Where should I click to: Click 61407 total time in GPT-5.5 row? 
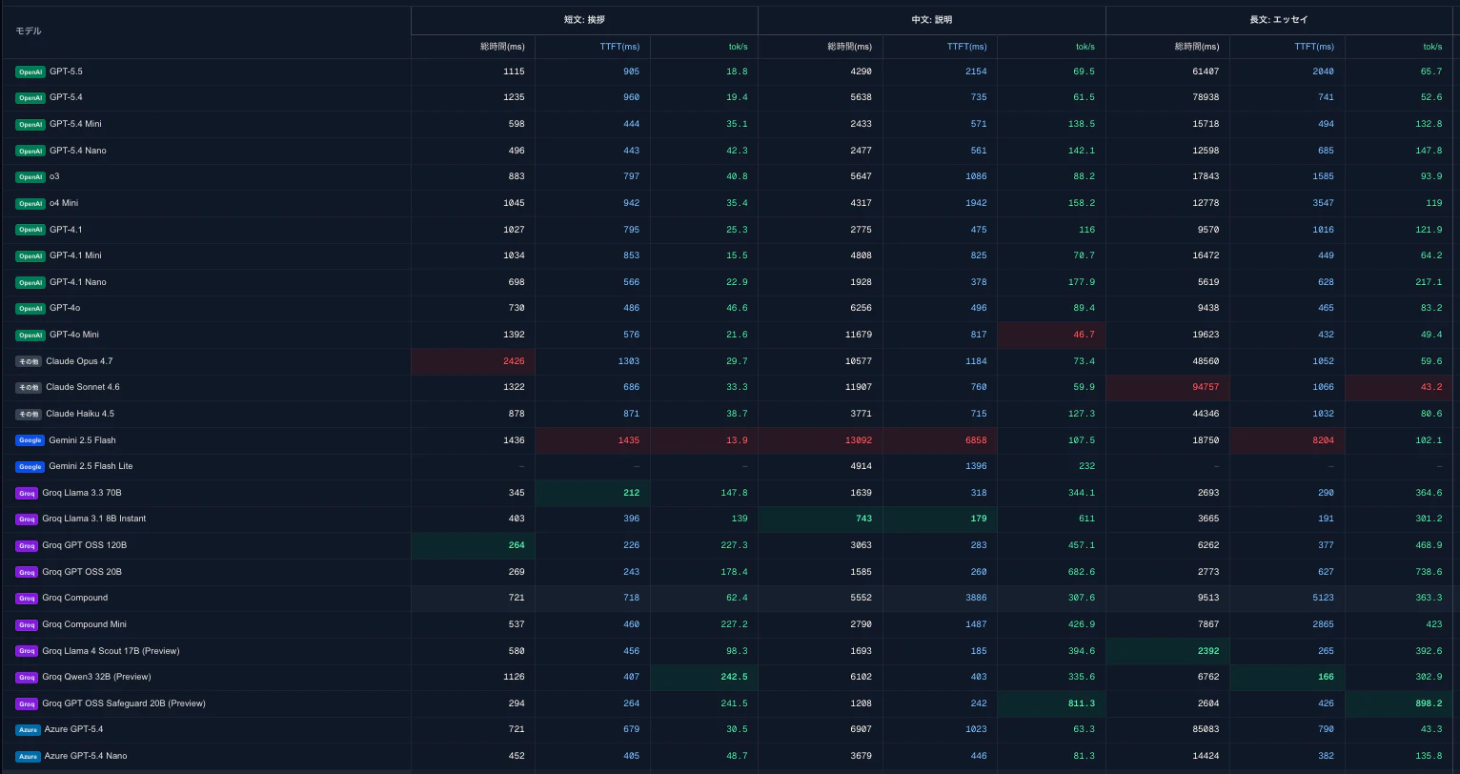tap(1206, 71)
